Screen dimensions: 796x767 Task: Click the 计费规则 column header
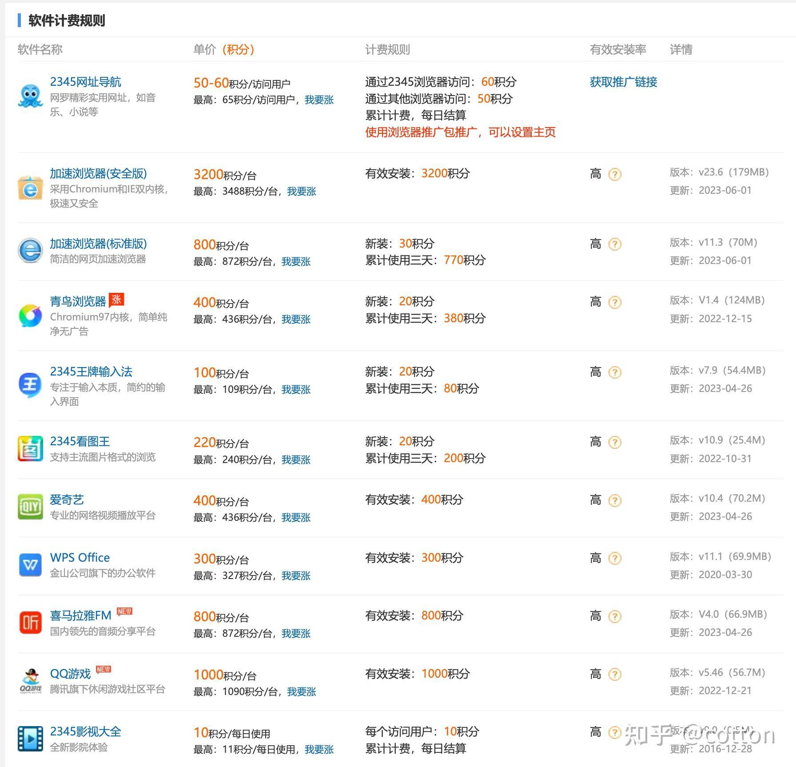387,49
